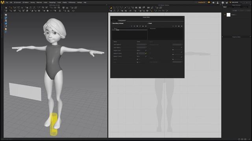
Task: Click the pencil icon beside Radius 1
Action: [146, 56]
